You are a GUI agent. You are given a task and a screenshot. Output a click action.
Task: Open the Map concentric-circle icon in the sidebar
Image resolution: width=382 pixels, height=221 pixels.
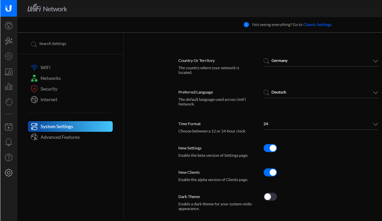pos(9,56)
